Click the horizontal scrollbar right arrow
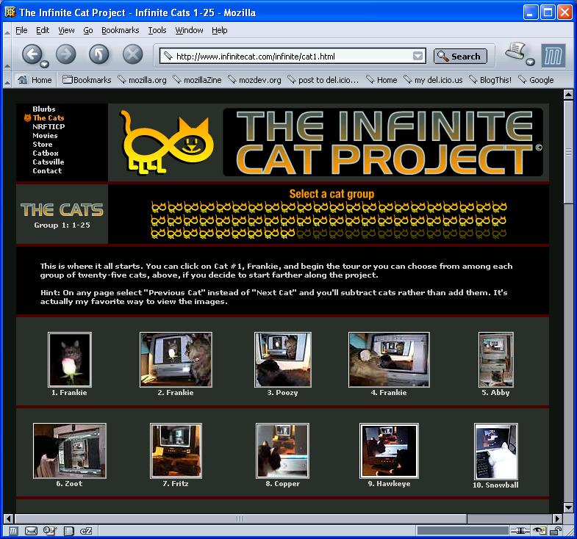577x539 pixels. 557,518
